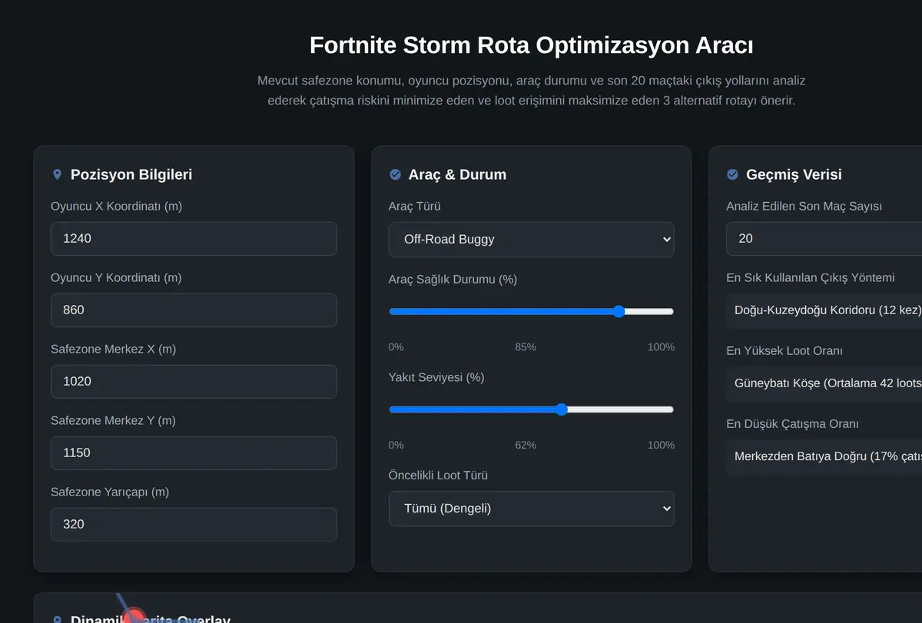The width and height of the screenshot is (922, 623).
Task: Click the check badge icon beside Araç & Durum
Action: coord(395,175)
